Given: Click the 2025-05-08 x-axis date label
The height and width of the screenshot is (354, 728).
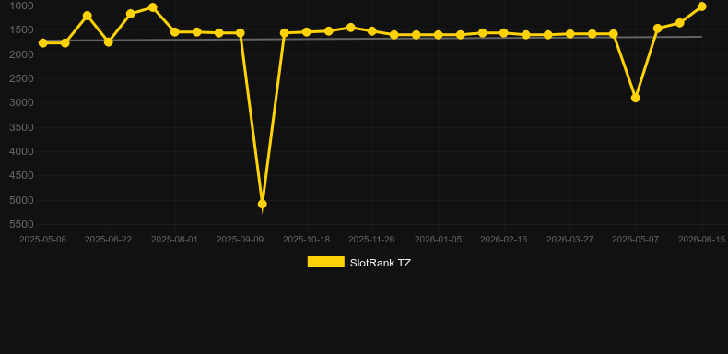Looking at the screenshot, I should (x=42, y=240).
